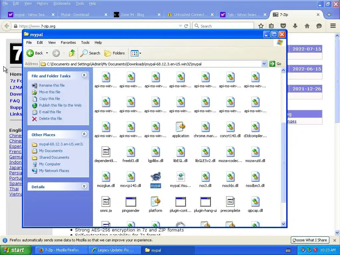Viewport: 340px width, 255px height.
Task: Toggle the Folders pane button
Action: (115, 53)
